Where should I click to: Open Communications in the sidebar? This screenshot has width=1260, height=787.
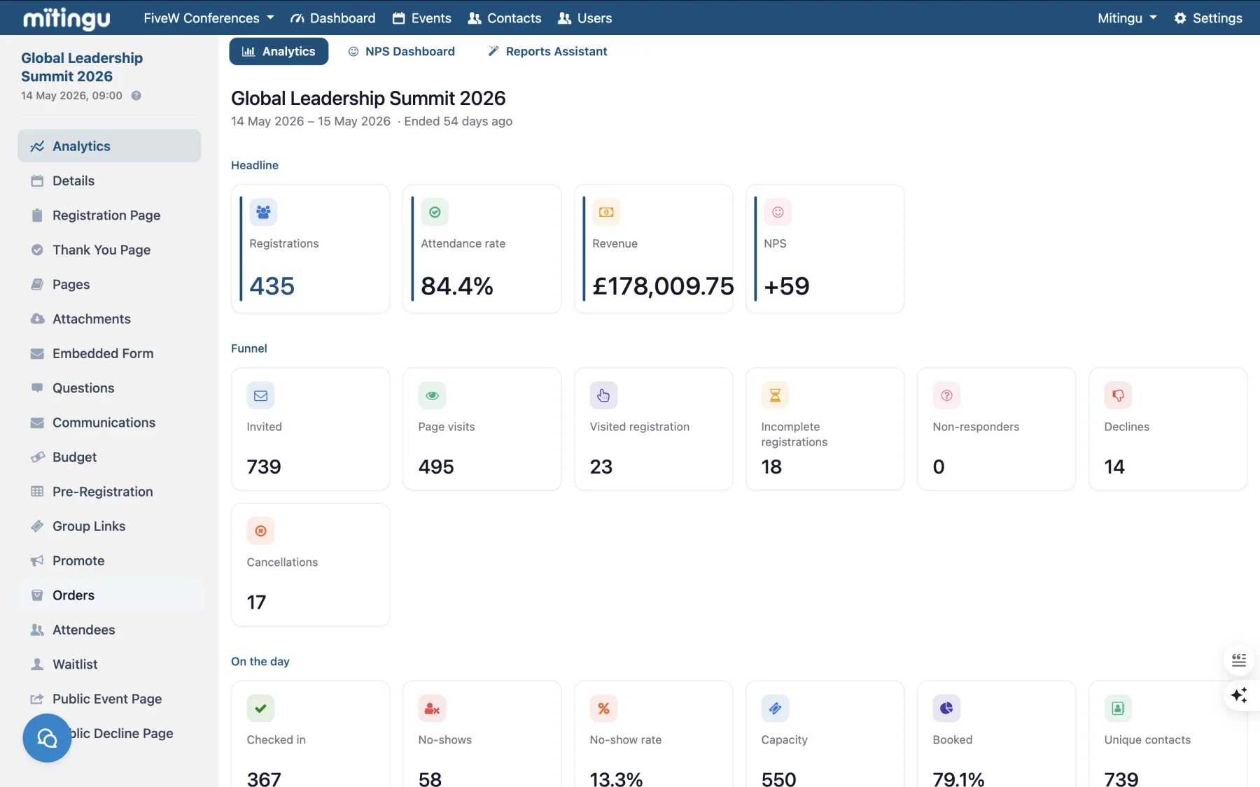coord(109,423)
